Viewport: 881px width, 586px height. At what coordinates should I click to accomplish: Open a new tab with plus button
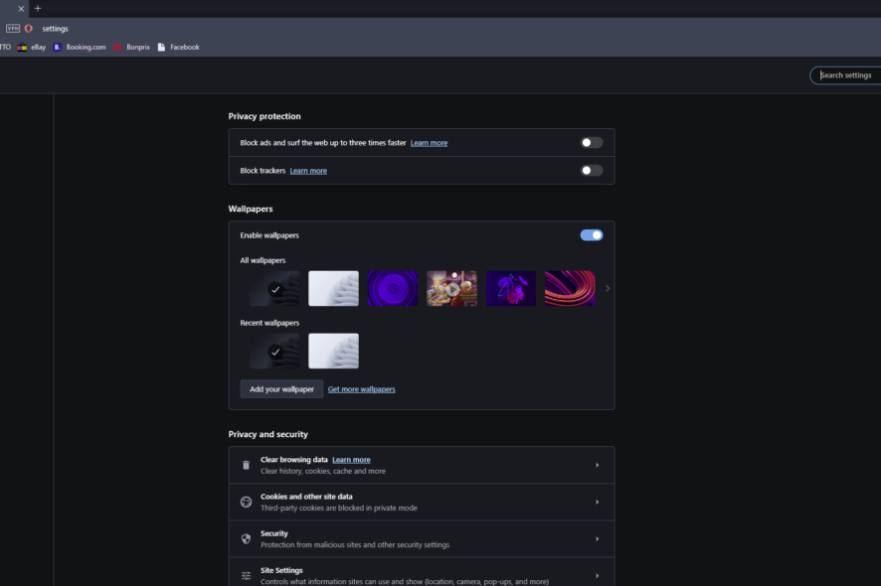click(x=38, y=8)
